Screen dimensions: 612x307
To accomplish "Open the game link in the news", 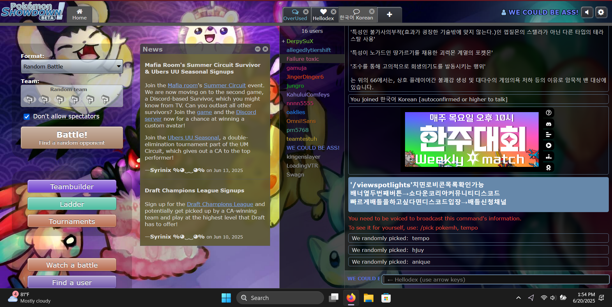I will click(x=204, y=112).
